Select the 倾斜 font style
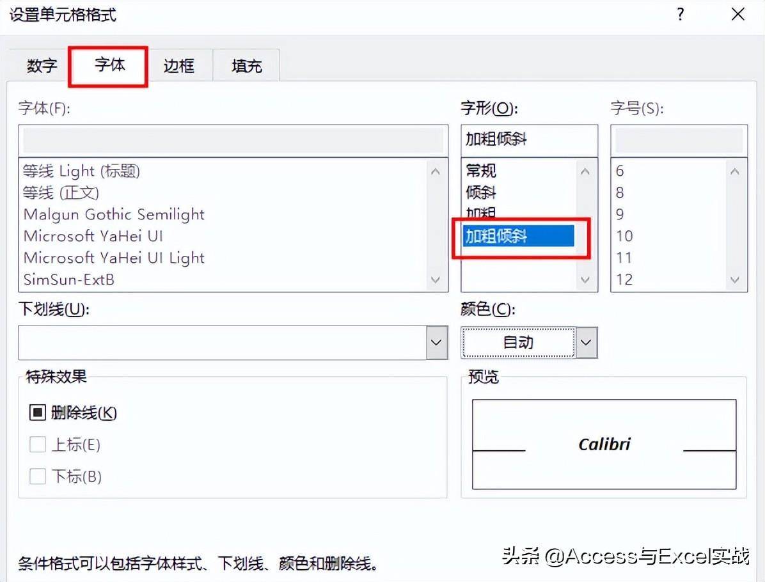Viewport: 765px width, 582px height. click(481, 193)
